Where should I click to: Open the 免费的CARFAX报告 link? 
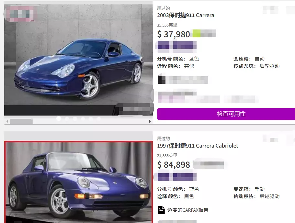(x=187, y=210)
